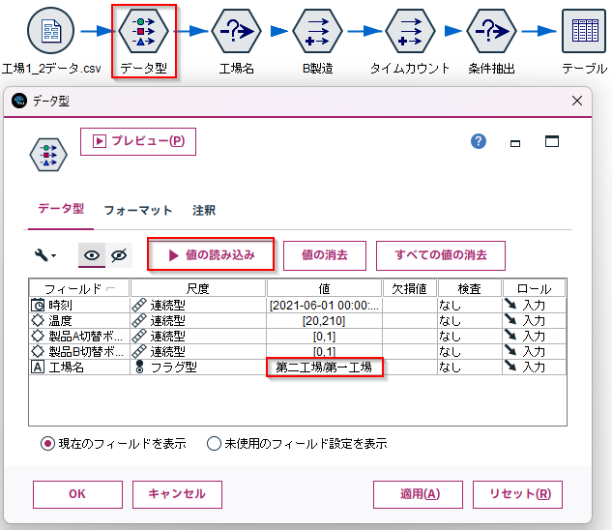Screen dimensions: 612x530
Task: Select the 工場名 select node
Action: point(237,31)
